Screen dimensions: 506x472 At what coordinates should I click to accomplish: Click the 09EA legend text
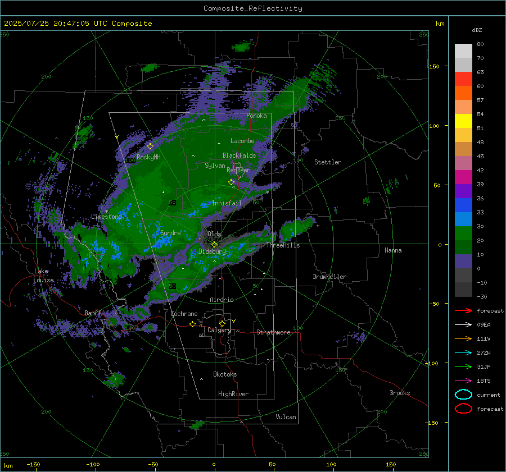pos(484,325)
